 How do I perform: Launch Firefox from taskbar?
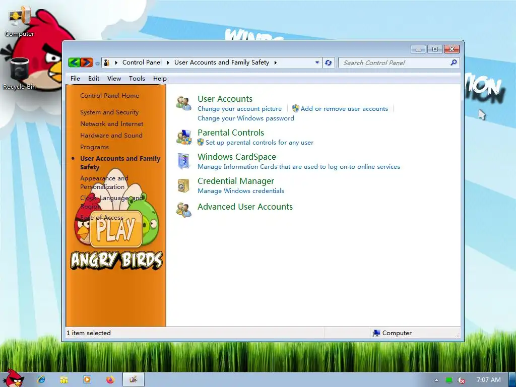coord(110,379)
